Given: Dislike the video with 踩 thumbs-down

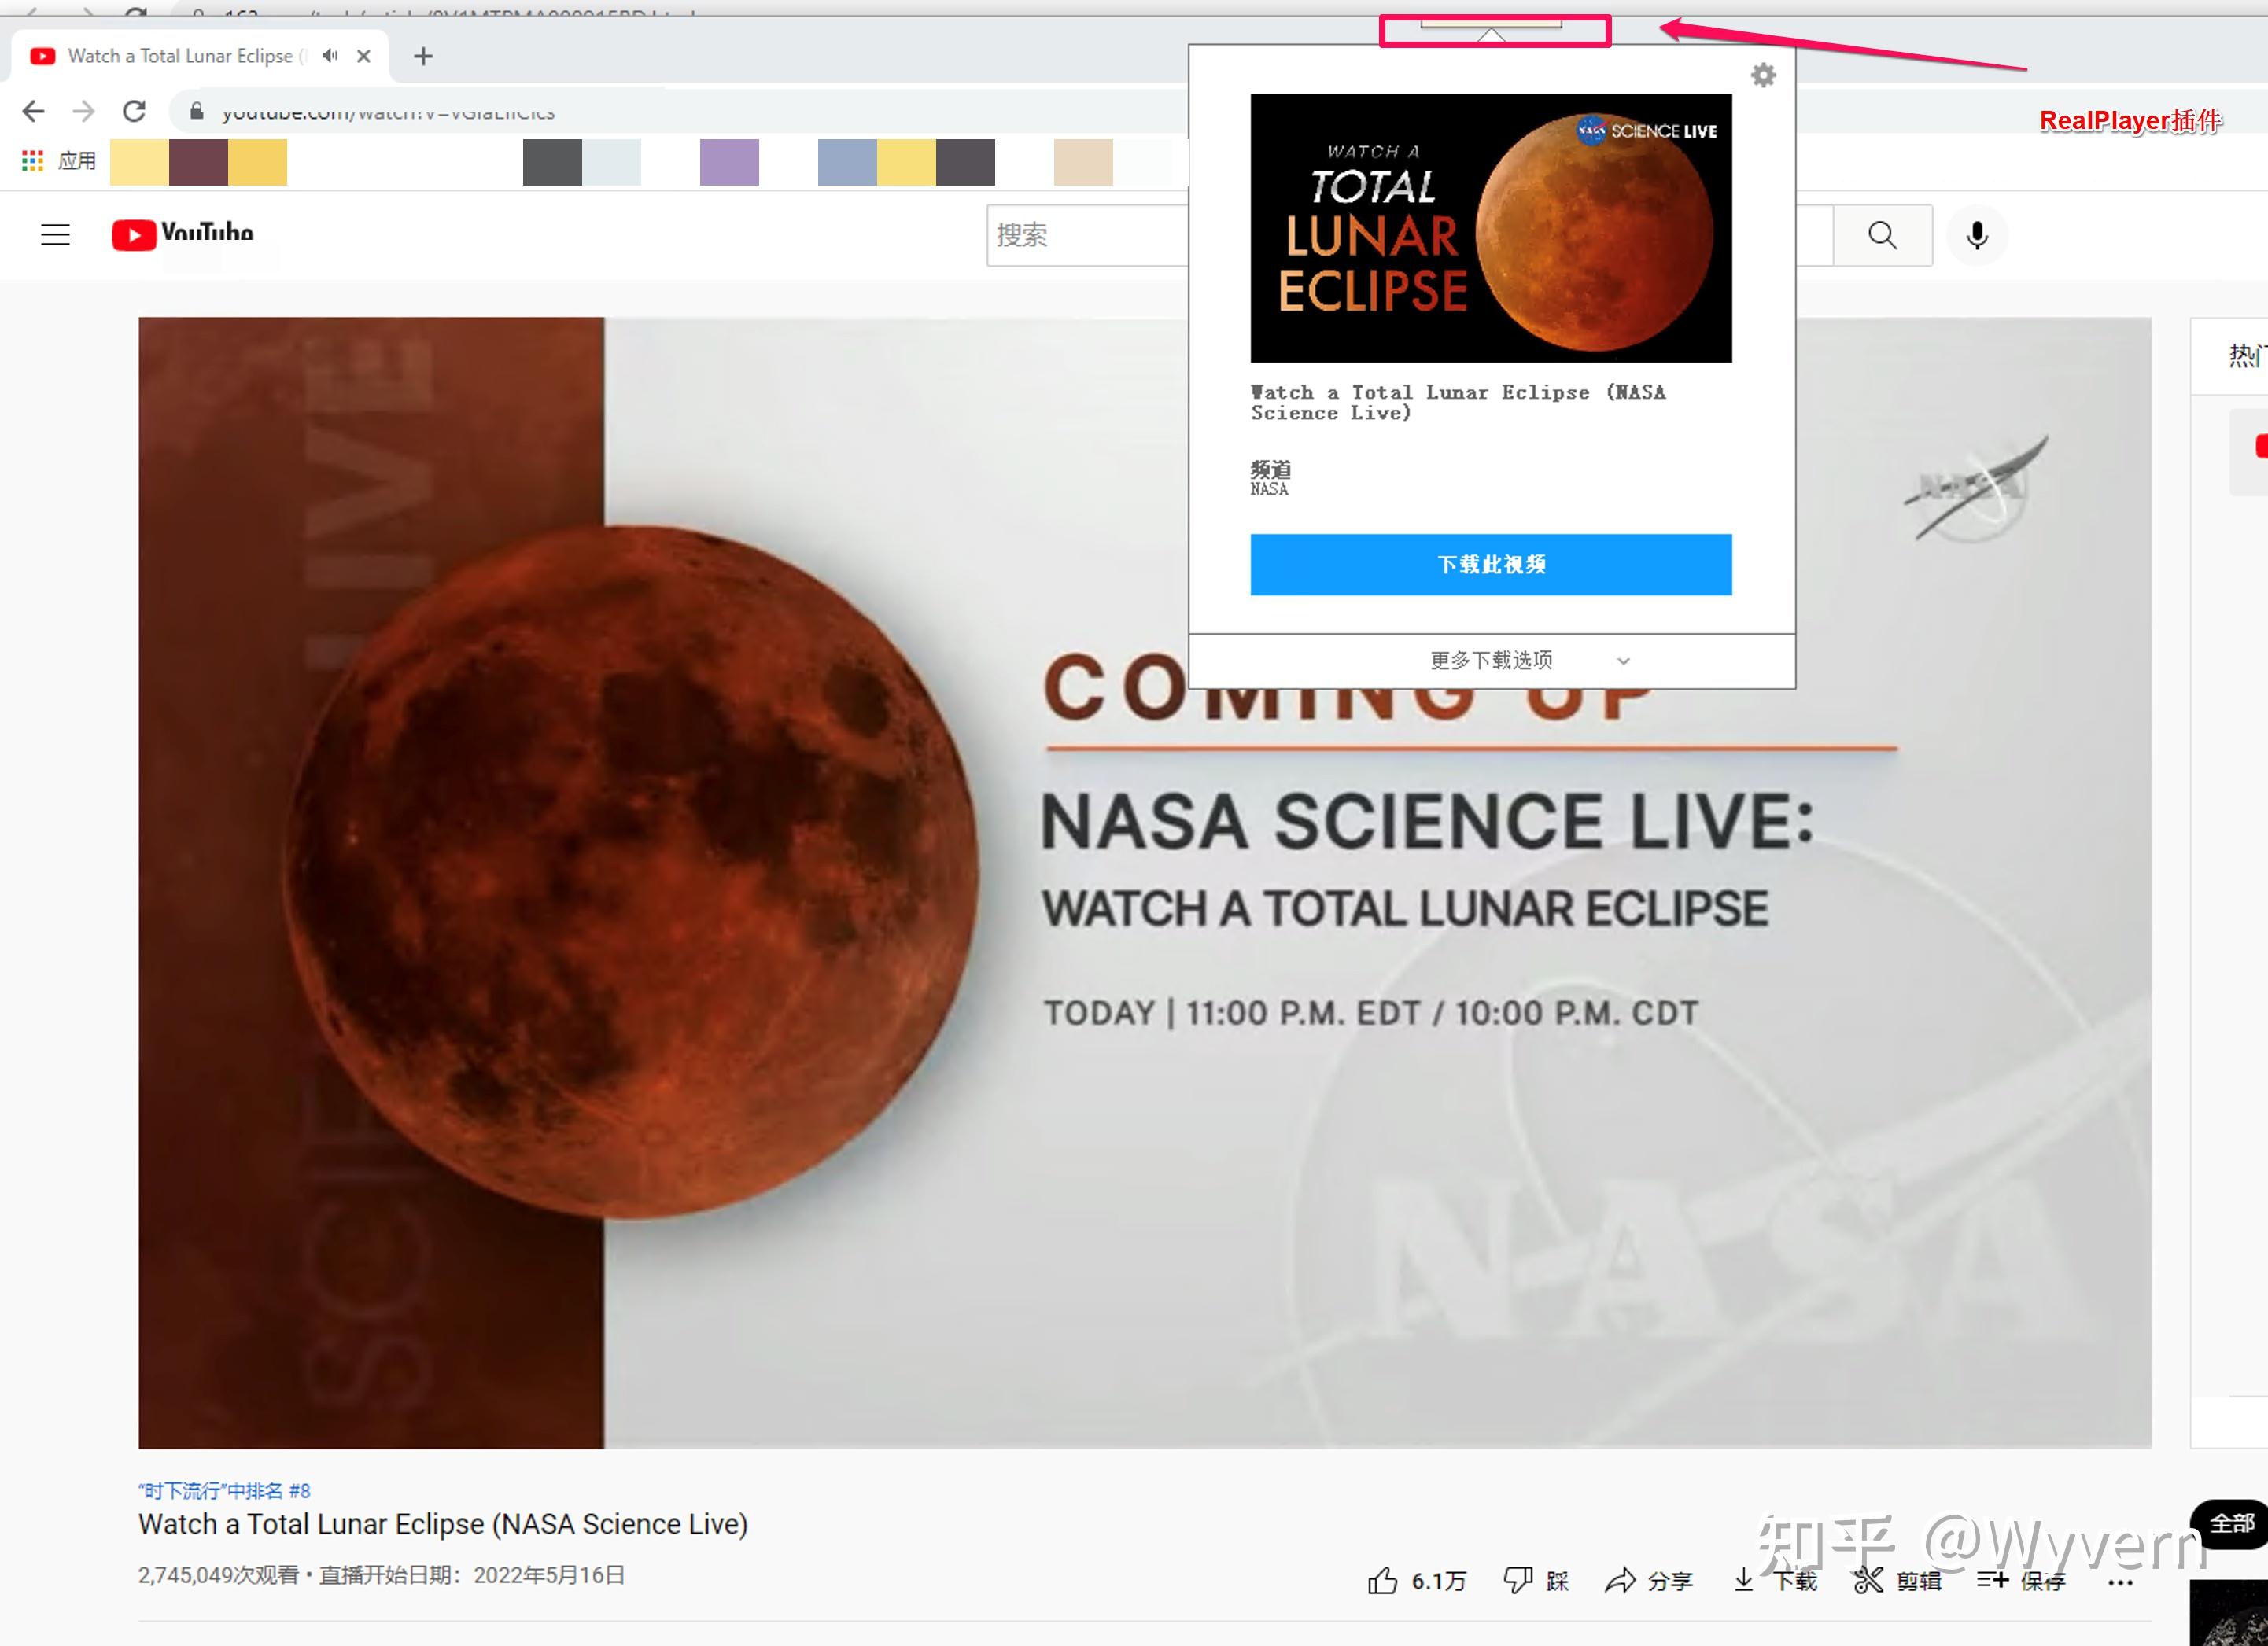Looking at the screenshot, I should tap(1536, 1580).
